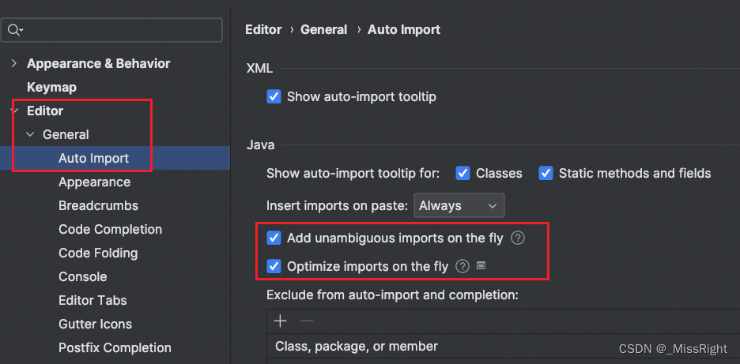Screen dimensions: 740x364
Task: Select Keymap in the settings tree
Action: pos(51,87)
